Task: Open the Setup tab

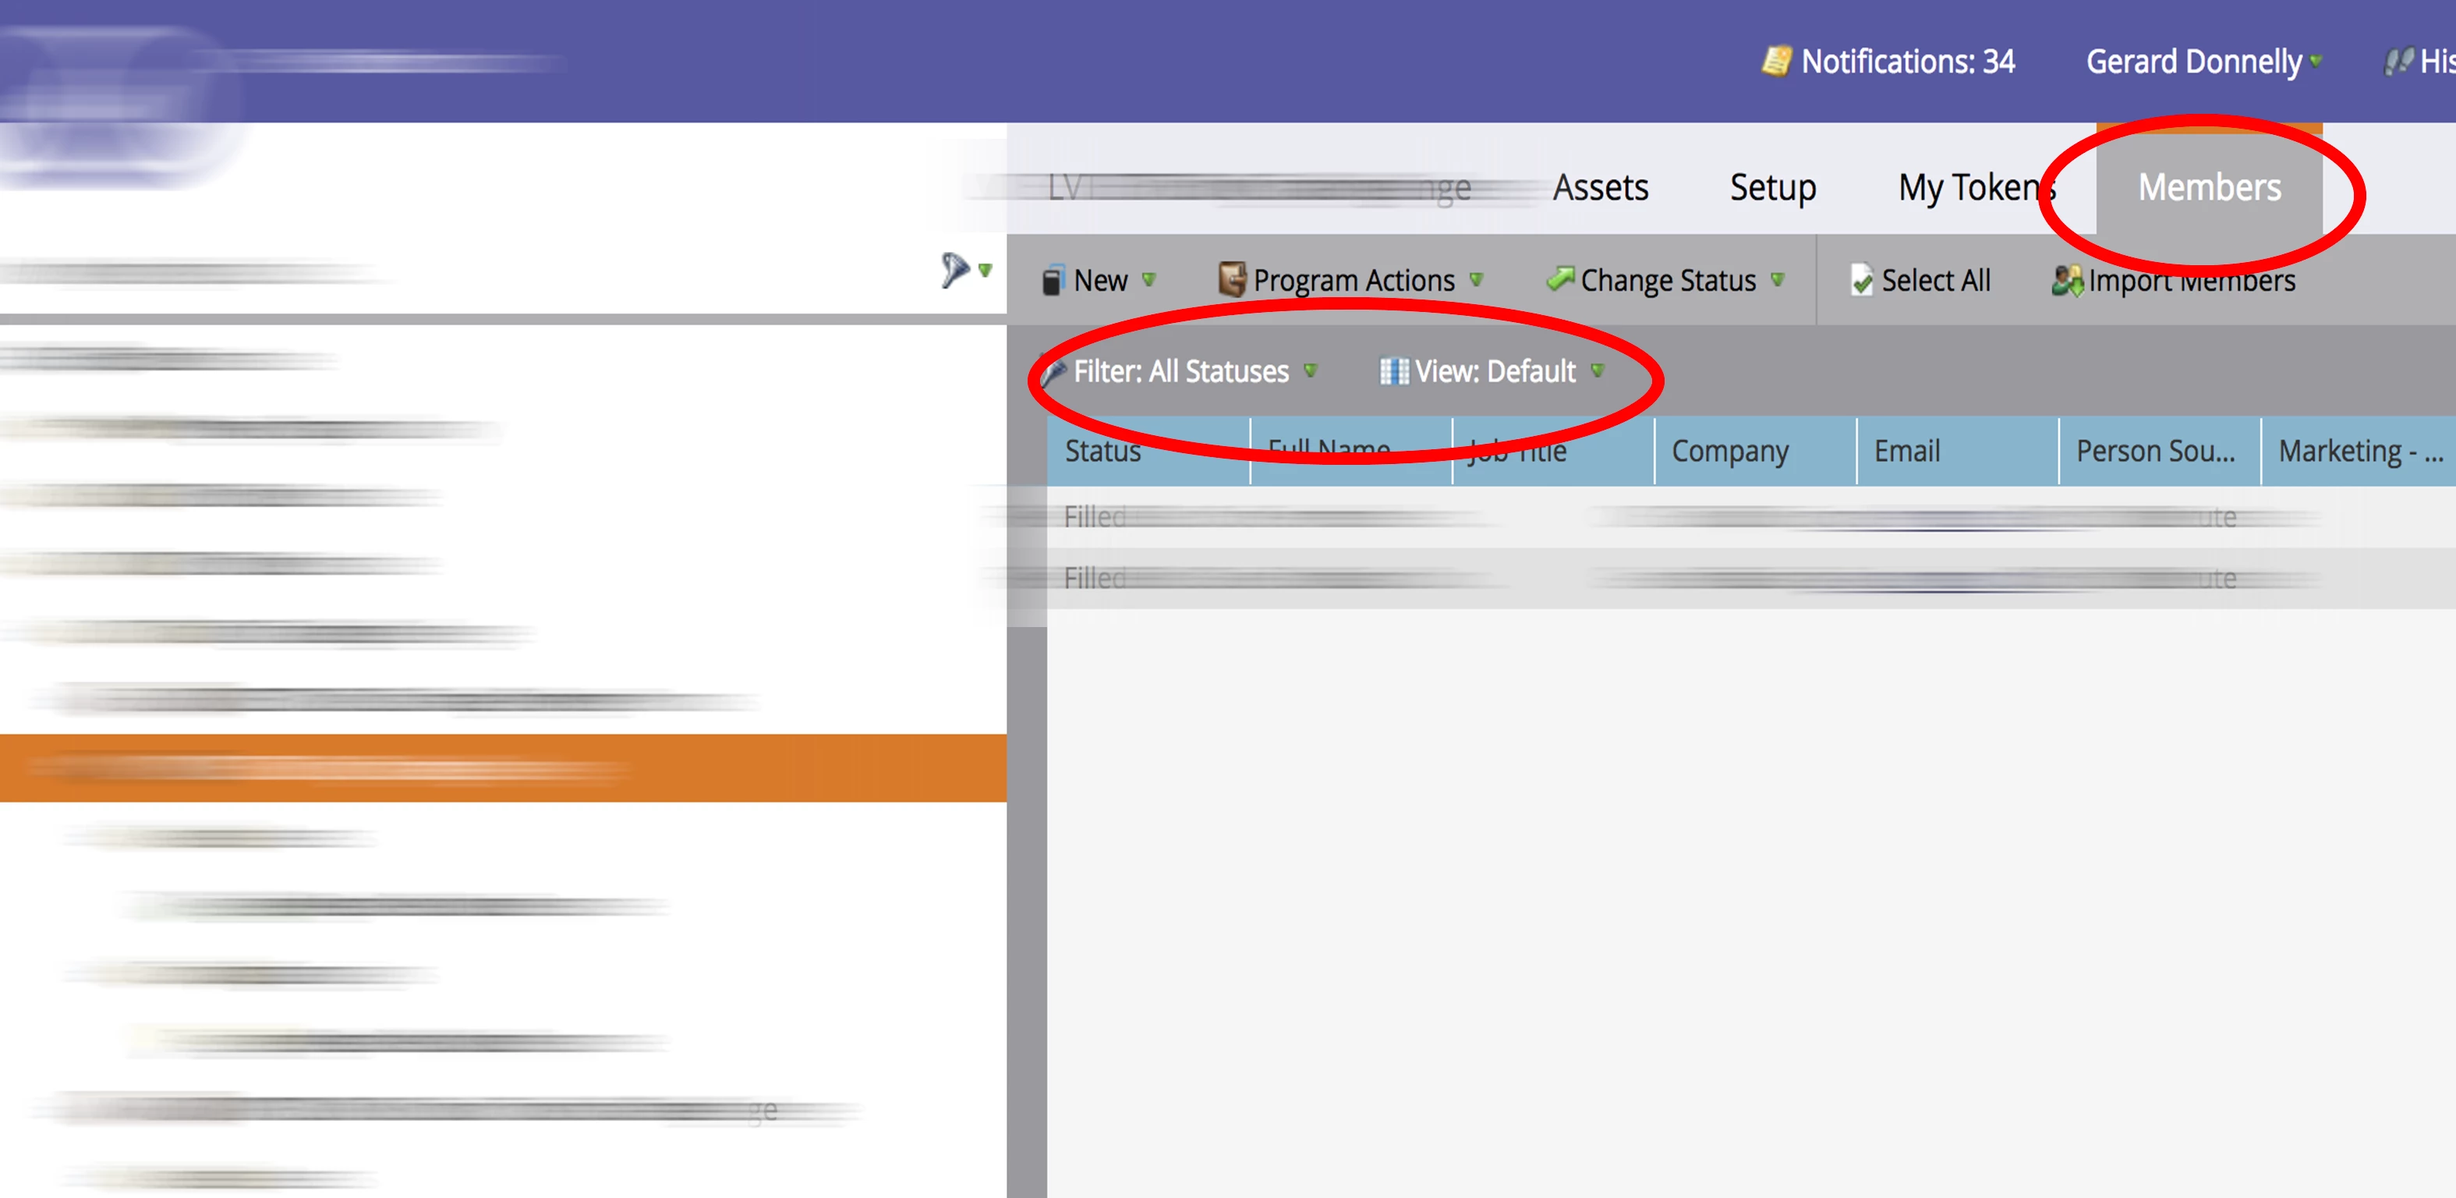Action: 1772,188
